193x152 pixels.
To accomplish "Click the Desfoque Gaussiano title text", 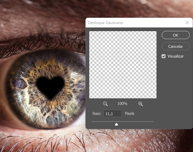I will coord(106,23).
